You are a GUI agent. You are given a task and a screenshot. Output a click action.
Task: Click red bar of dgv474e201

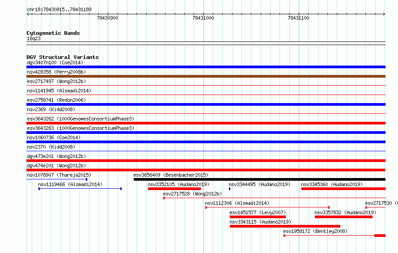coord(206,170)
